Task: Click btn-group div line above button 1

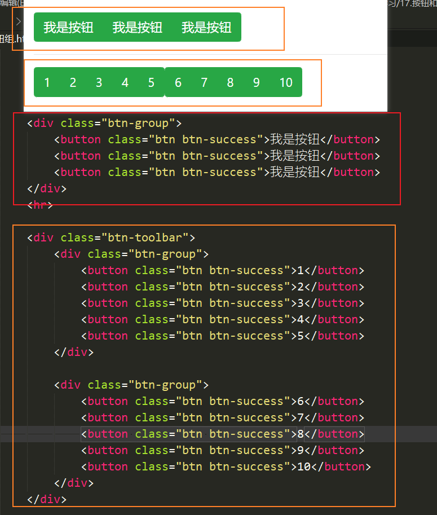Action: pos(131,254)
